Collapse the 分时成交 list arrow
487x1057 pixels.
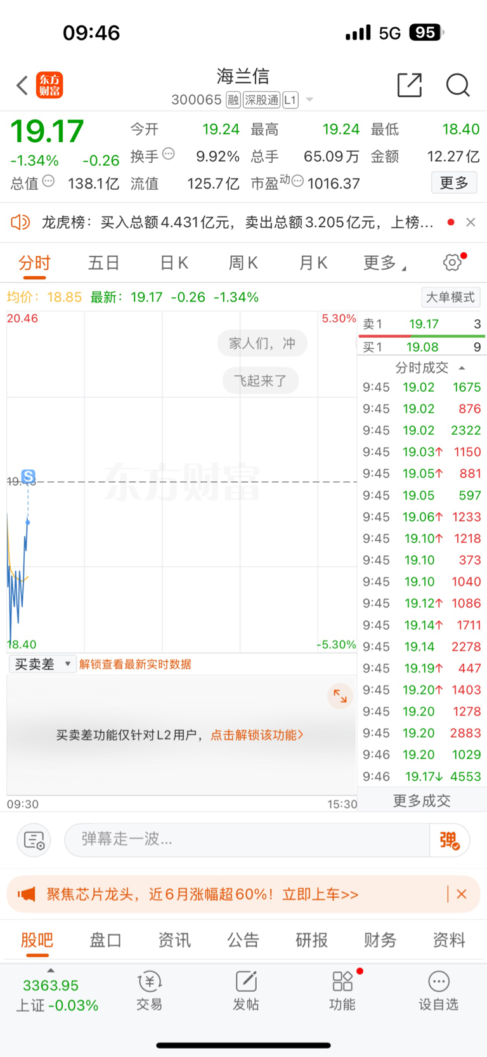pyautogui.click(x=462, y=368)
